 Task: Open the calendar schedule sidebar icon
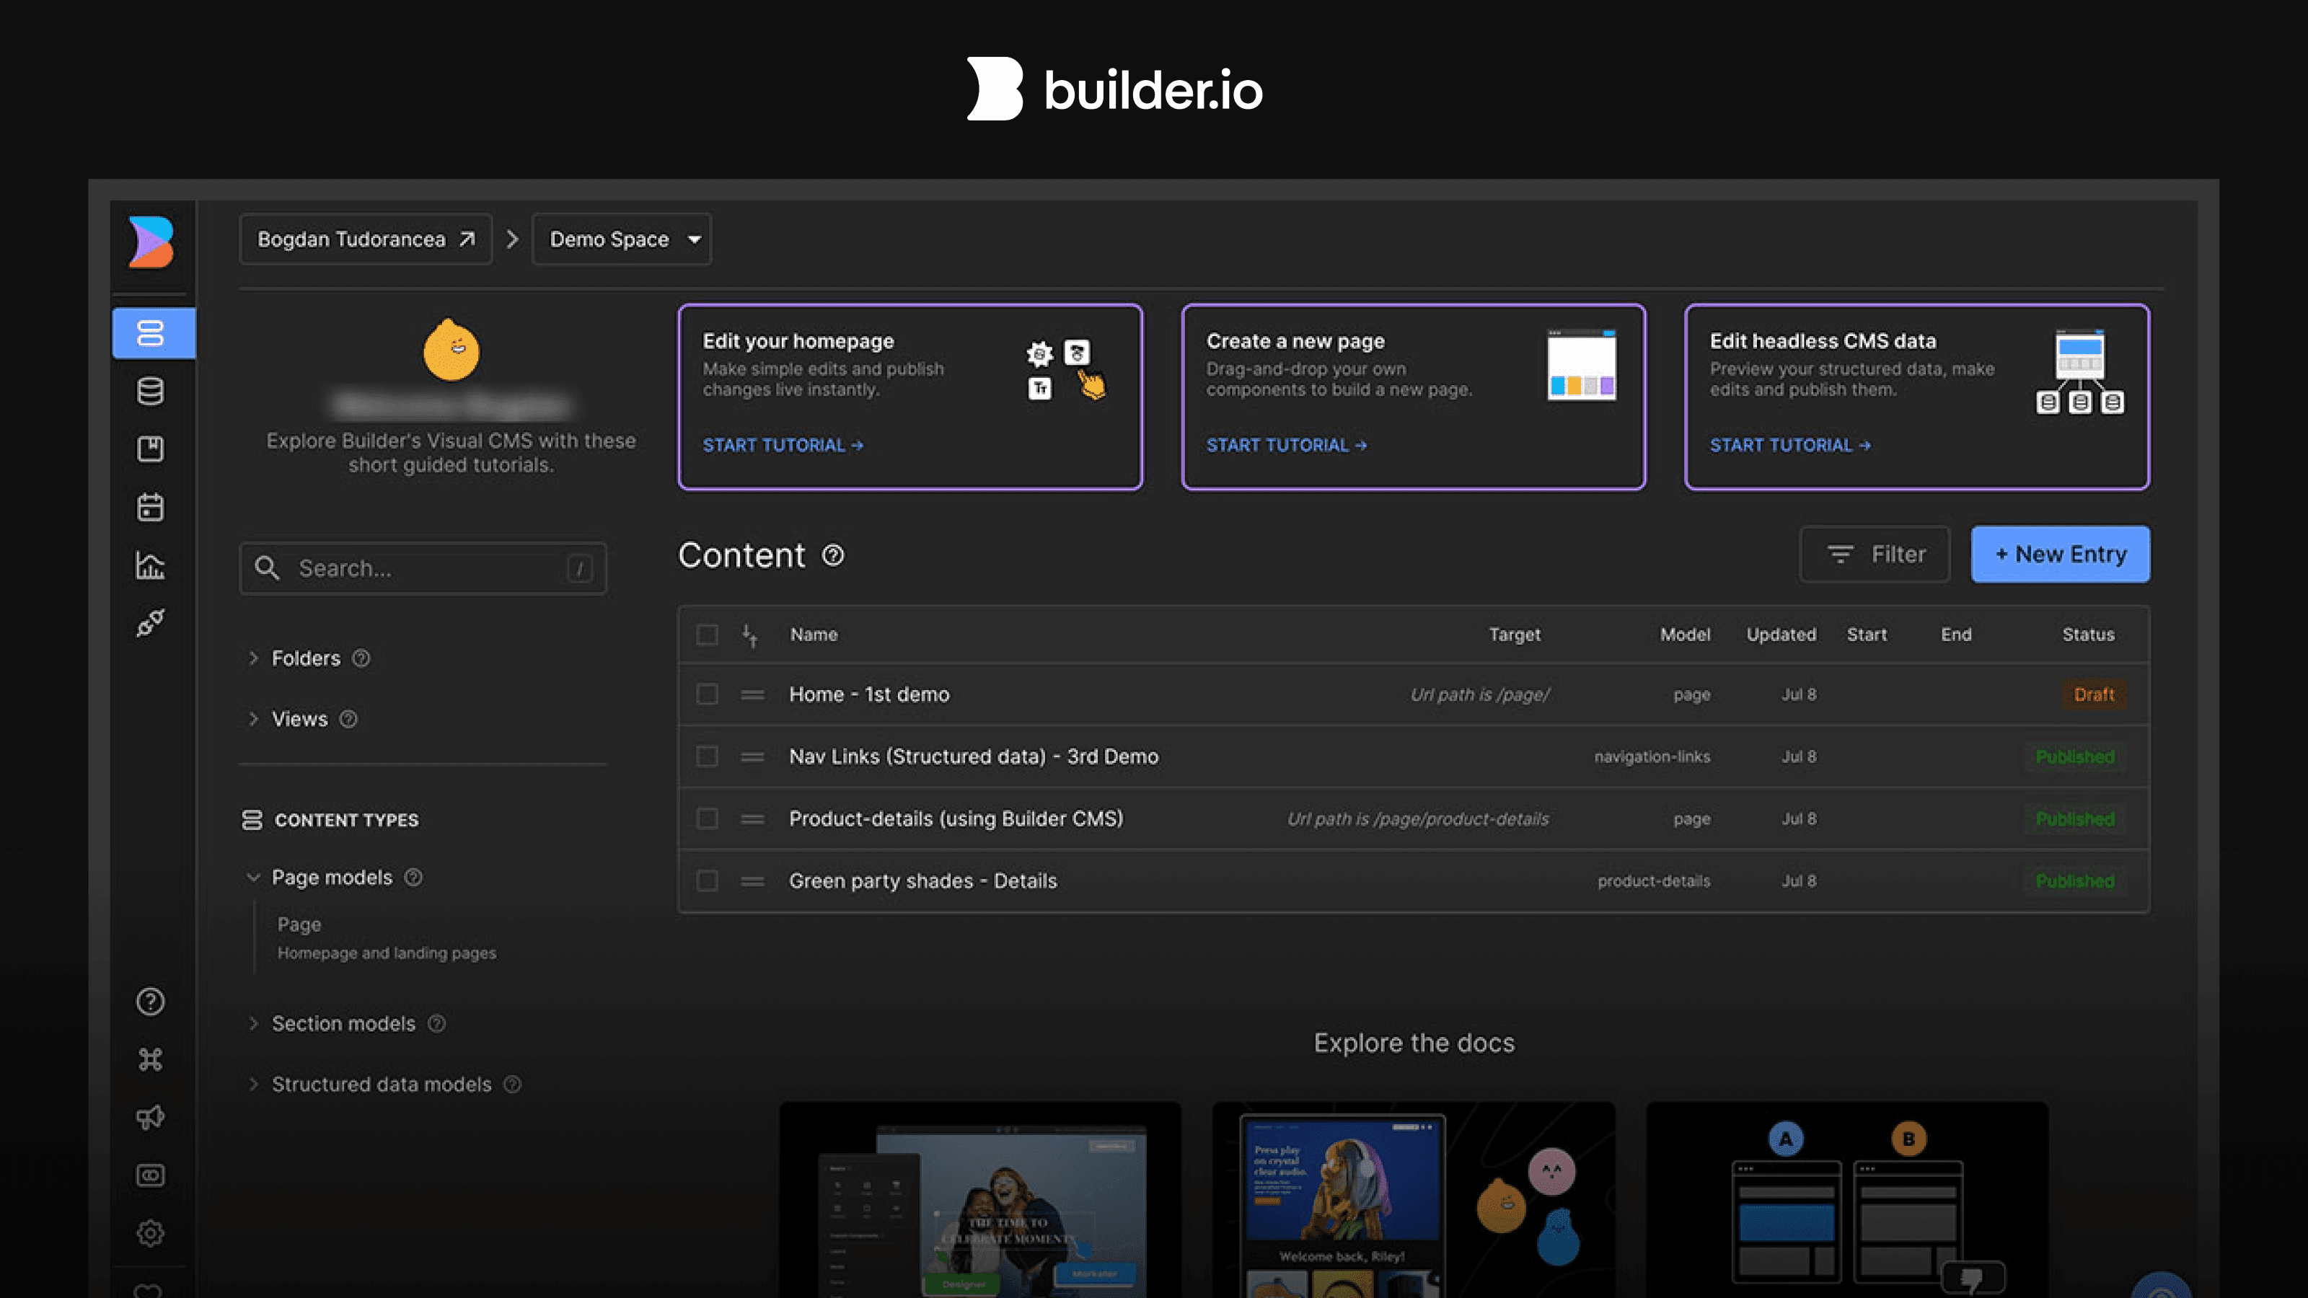click(149, 507)
